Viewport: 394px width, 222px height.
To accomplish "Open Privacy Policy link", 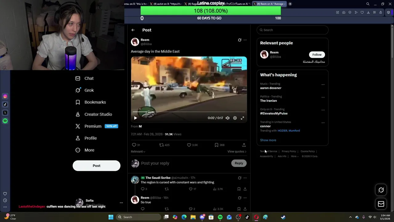I will click(x=289, y=151).
